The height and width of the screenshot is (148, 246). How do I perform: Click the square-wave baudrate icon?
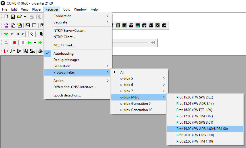point(17,34)
